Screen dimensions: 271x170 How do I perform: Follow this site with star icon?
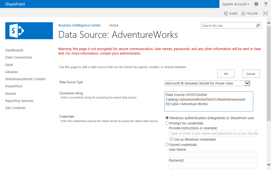click(x=243, y=14)
